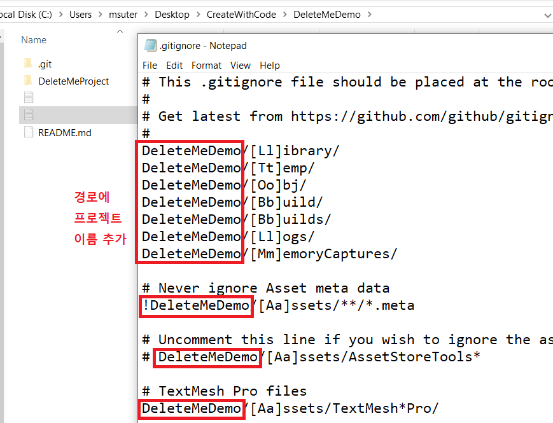The image size is (553, 423).
Task: Open the File menu in Notepad
Action: pos(150,66)
